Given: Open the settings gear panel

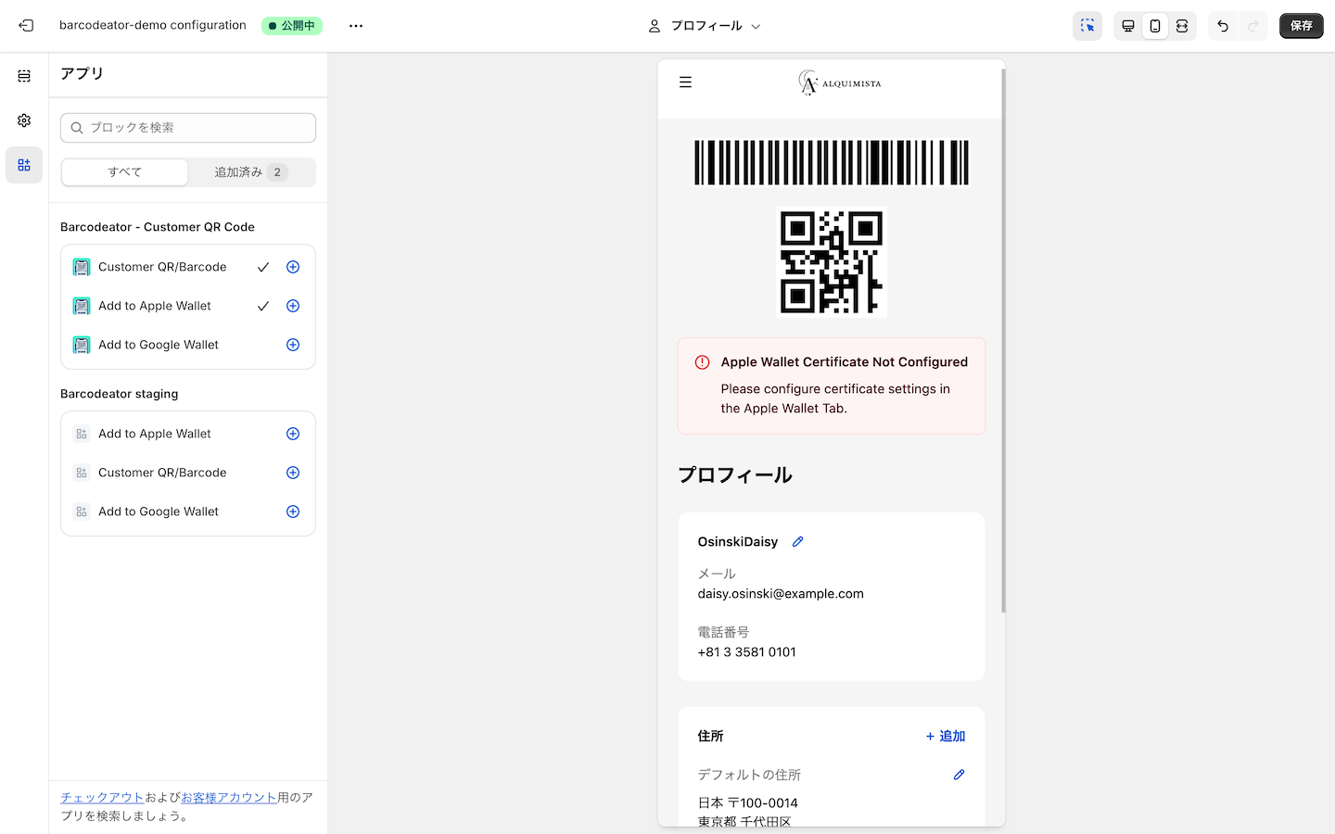Looking at the screenshot, I should pyautogui.click(x=24, y=120).
